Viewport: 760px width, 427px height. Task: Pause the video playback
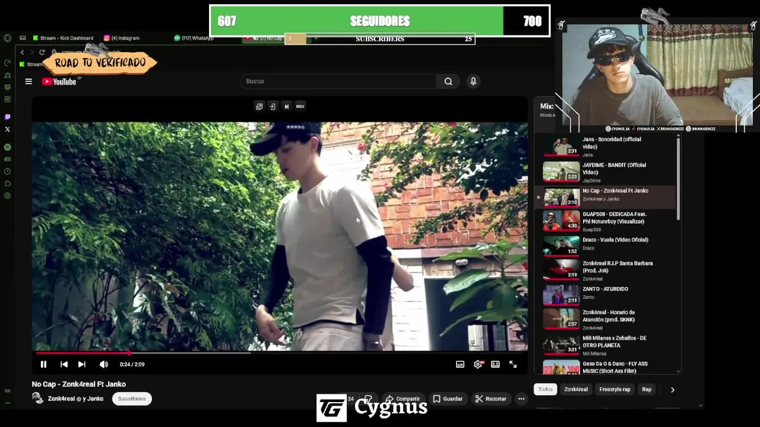(43, 364)
